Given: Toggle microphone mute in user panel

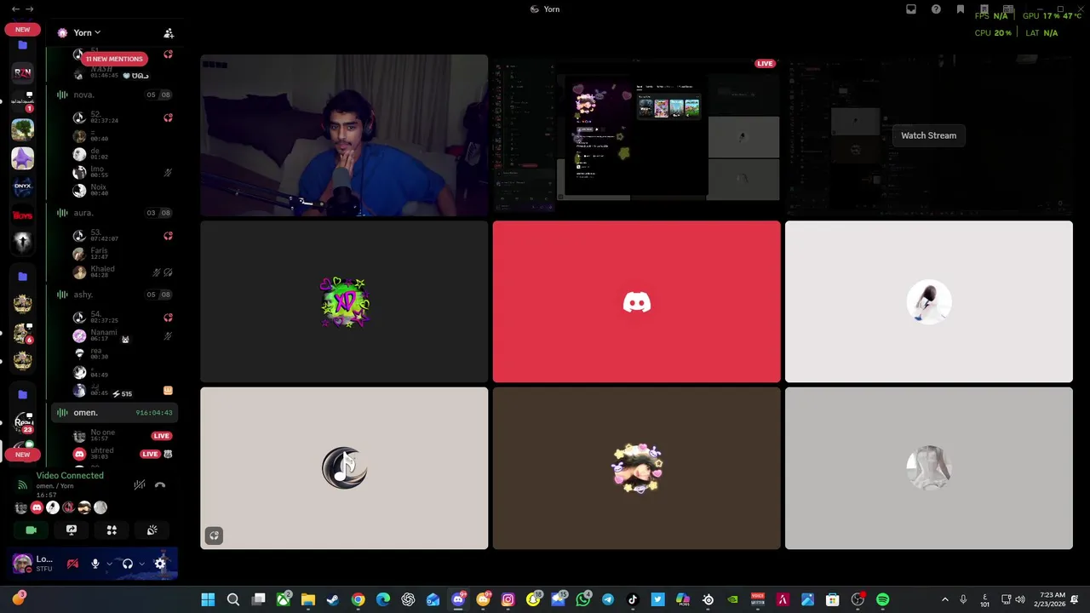Looking at the screenshot, I should (x=95, y=564).
